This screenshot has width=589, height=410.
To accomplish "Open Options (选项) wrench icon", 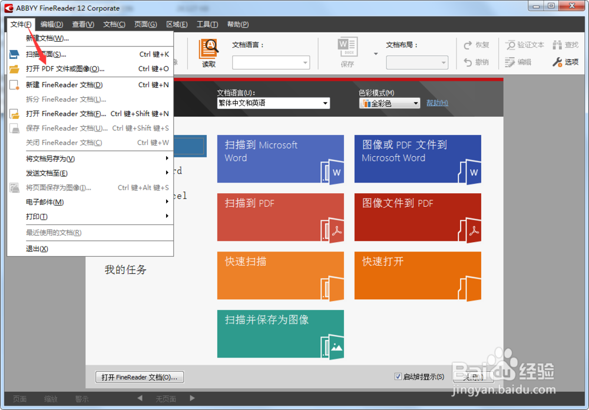I will pyautogui.click(x=557, y=62).
